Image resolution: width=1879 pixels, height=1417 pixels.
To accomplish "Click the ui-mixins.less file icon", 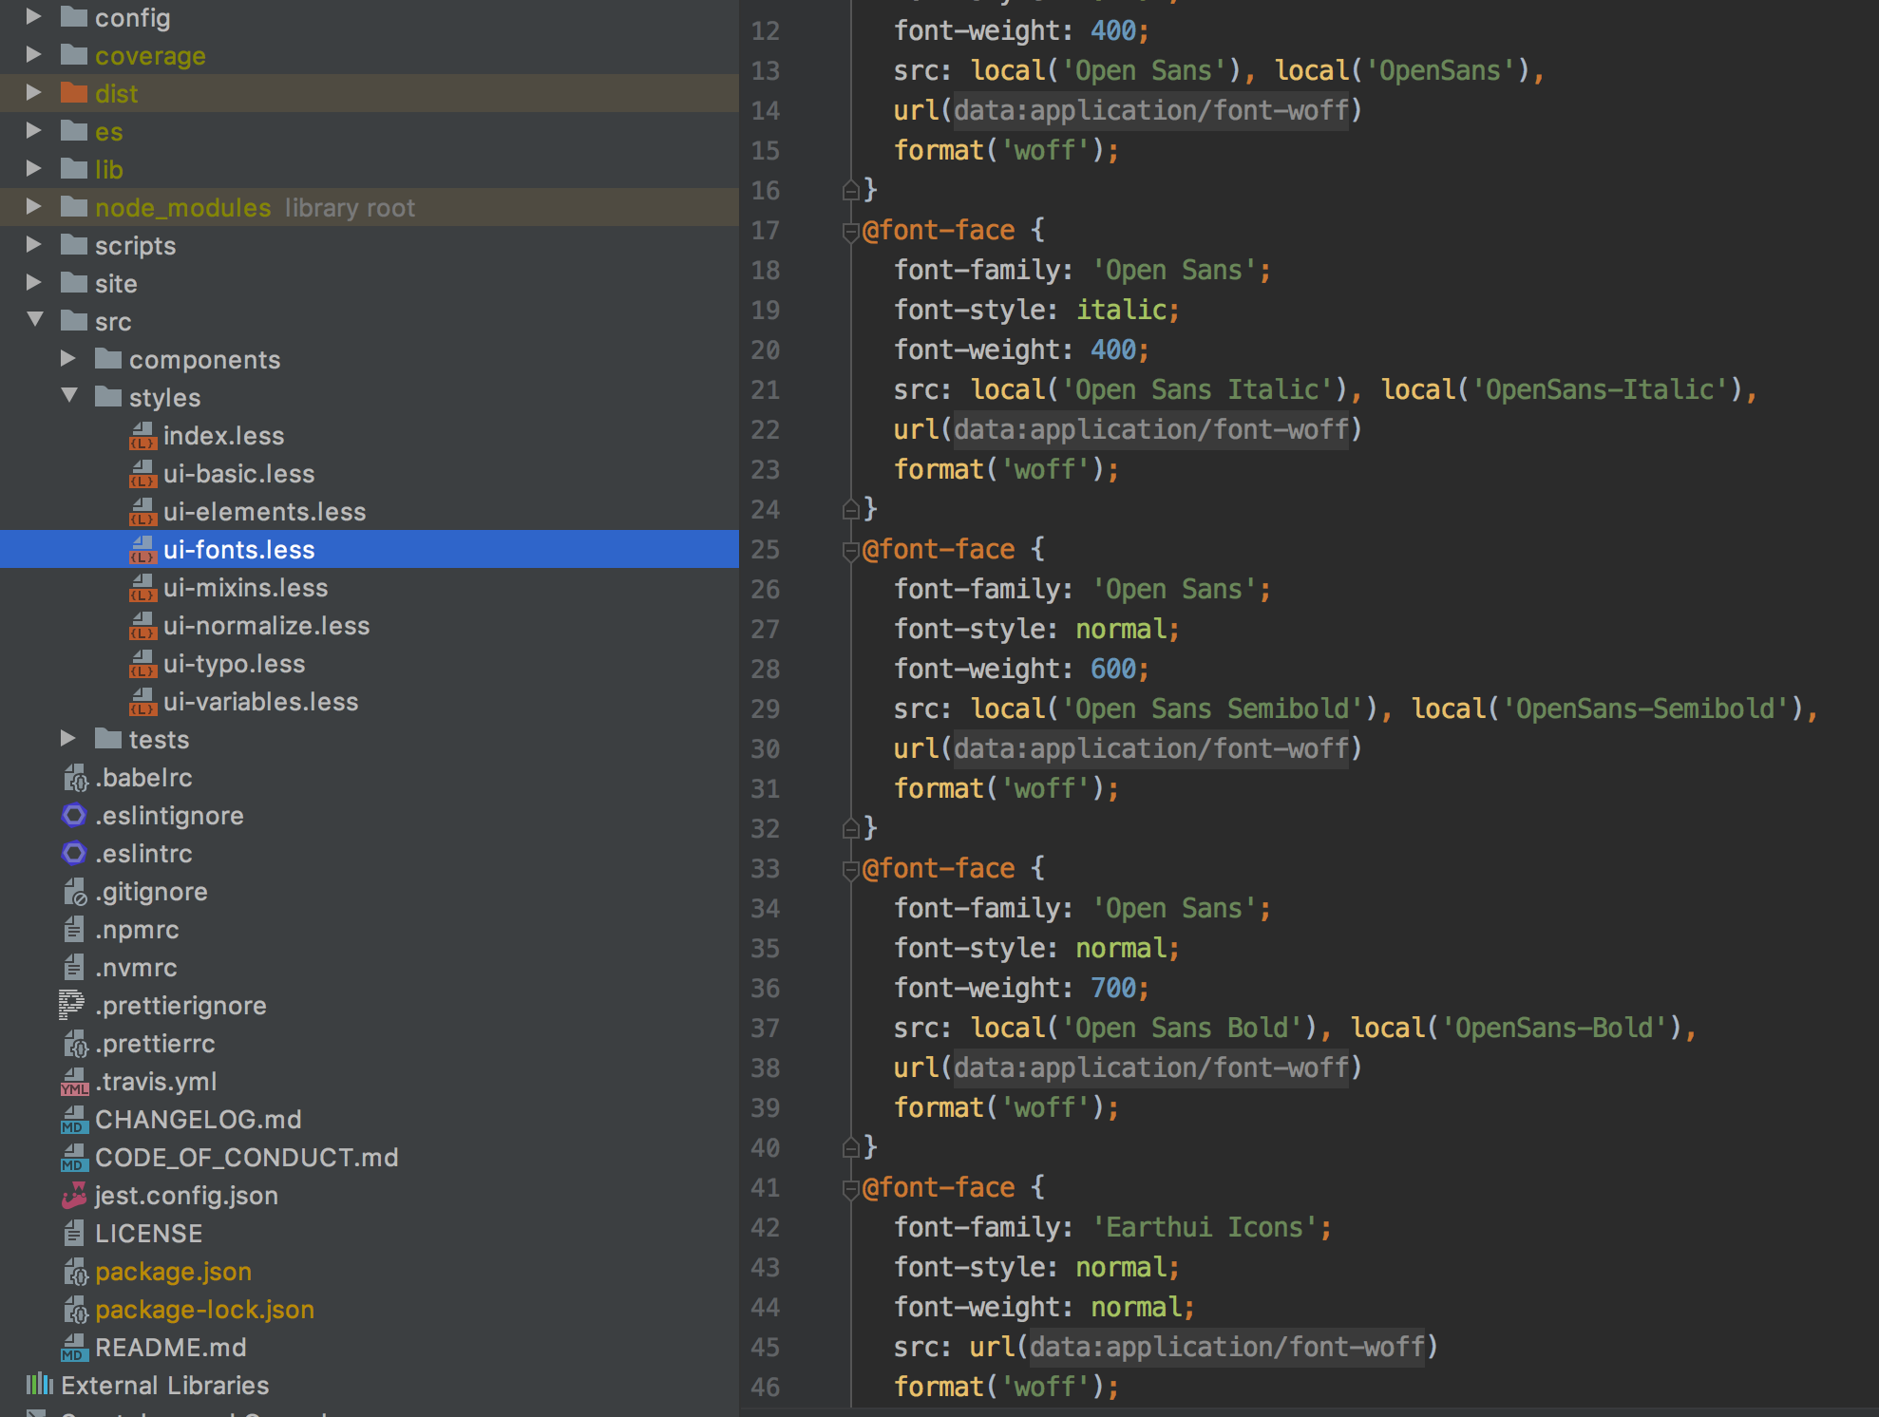I will 142,588.
